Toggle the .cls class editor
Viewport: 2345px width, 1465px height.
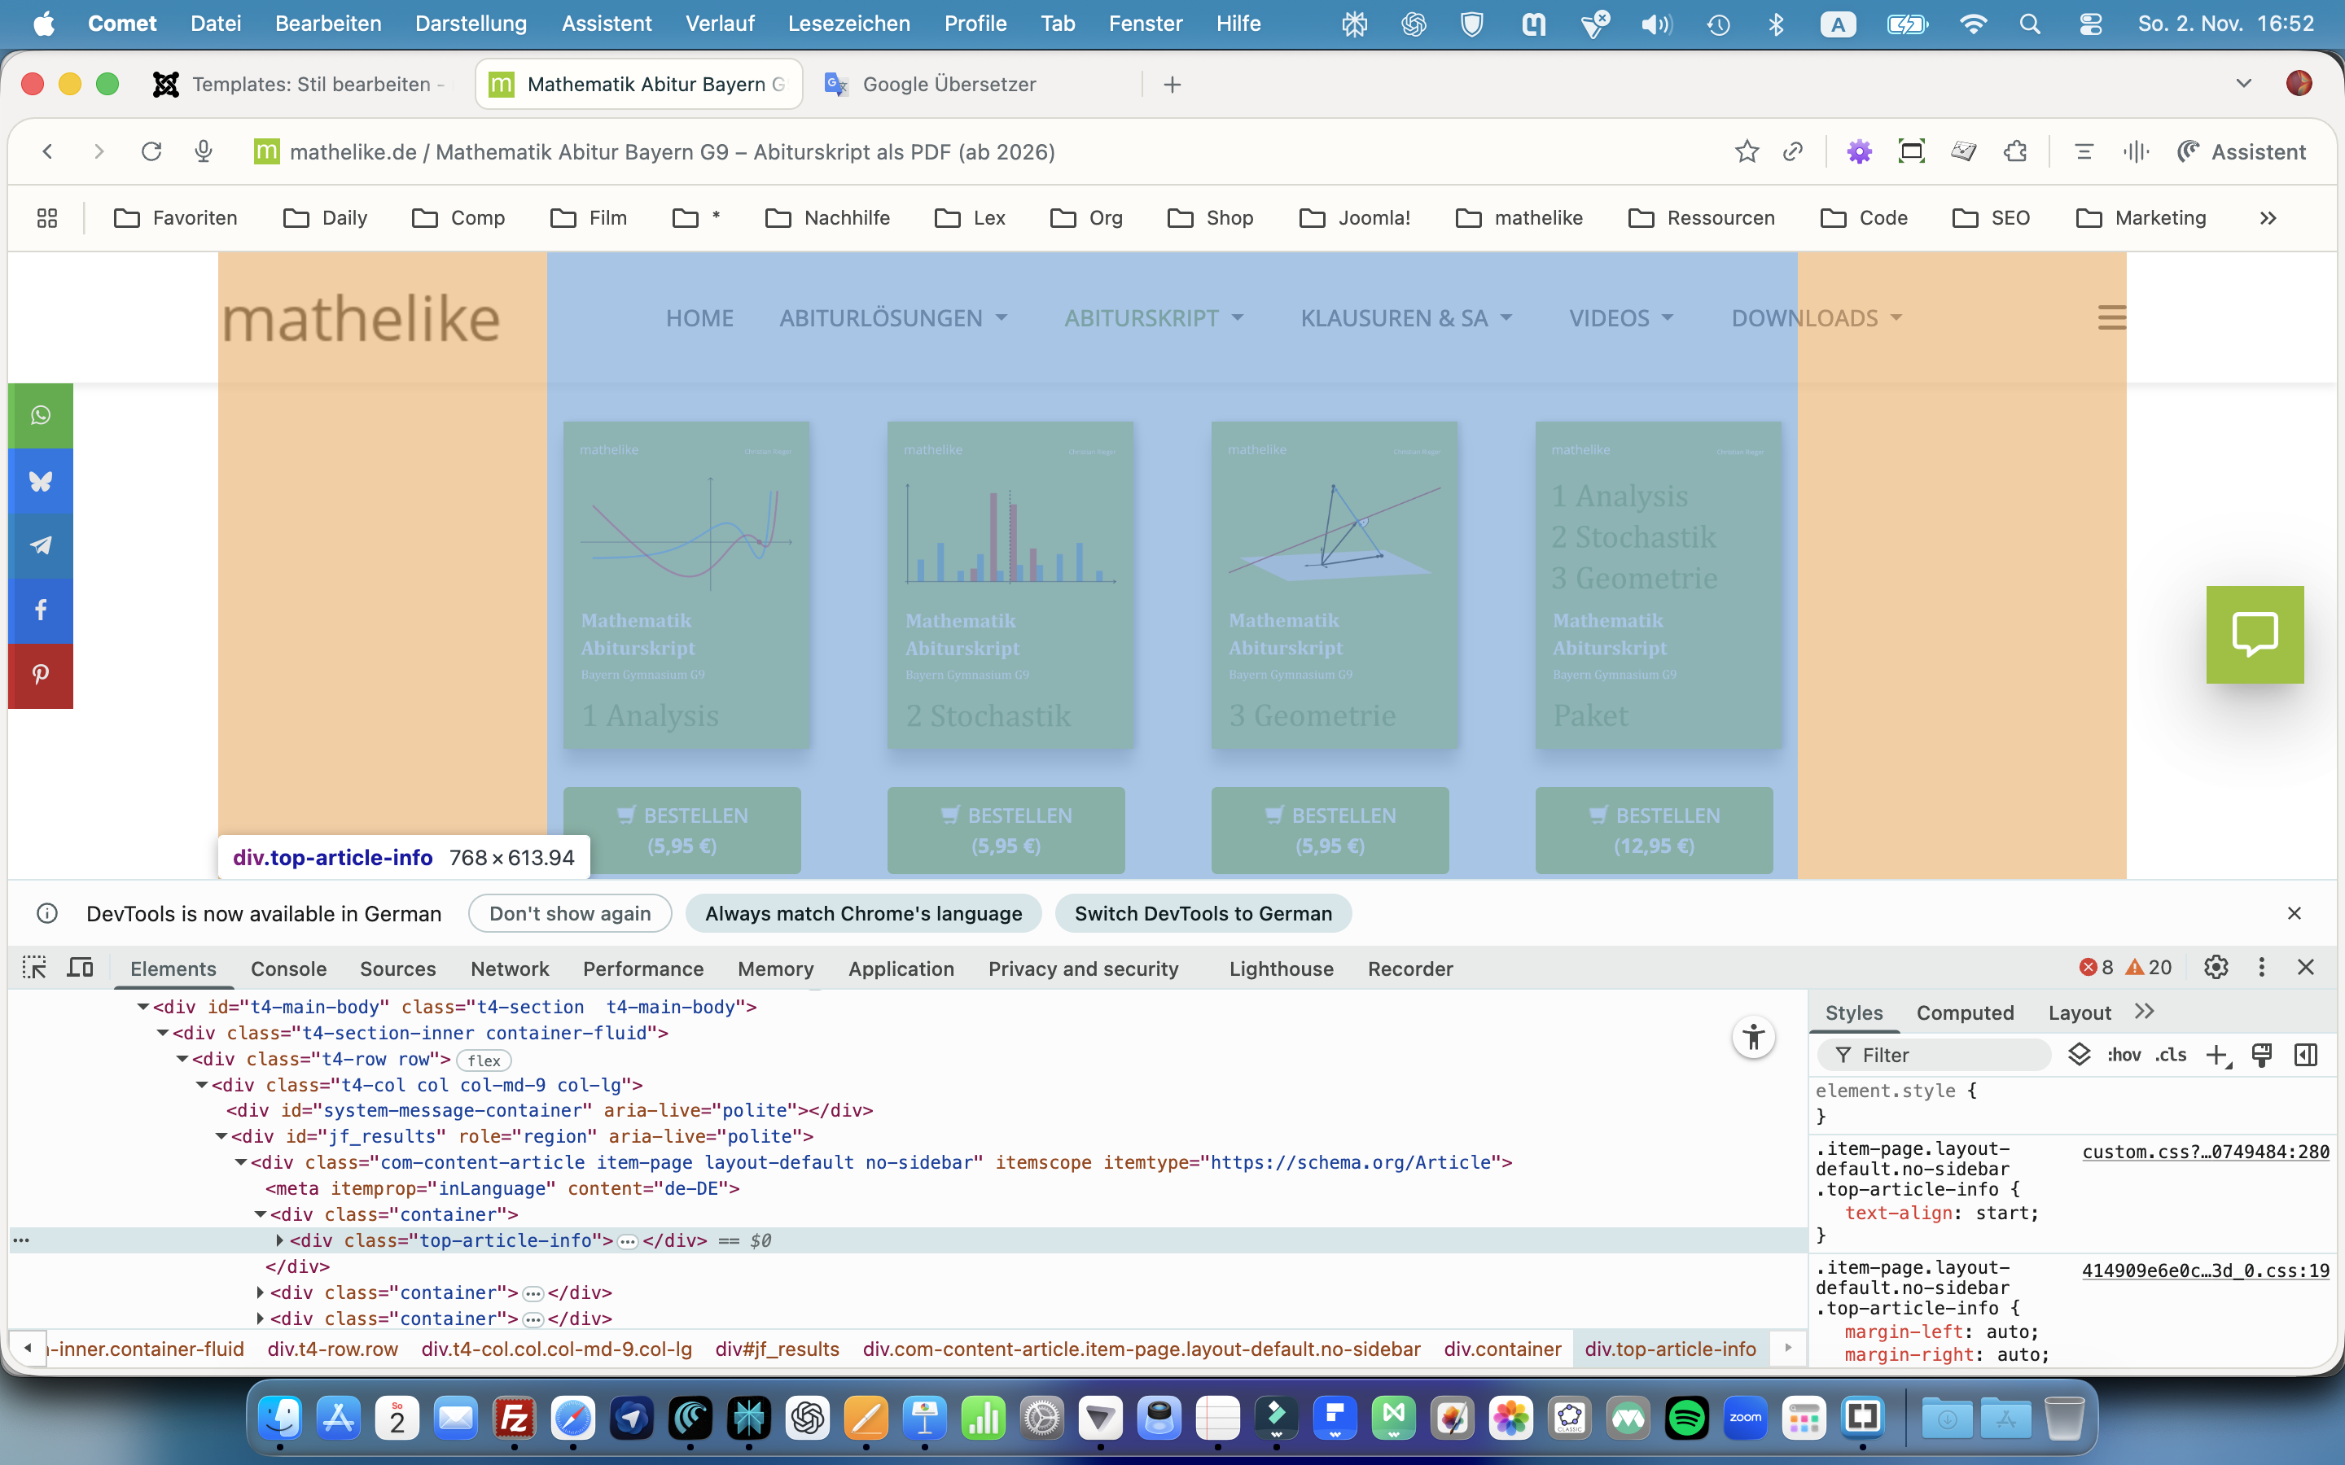2171,1055
